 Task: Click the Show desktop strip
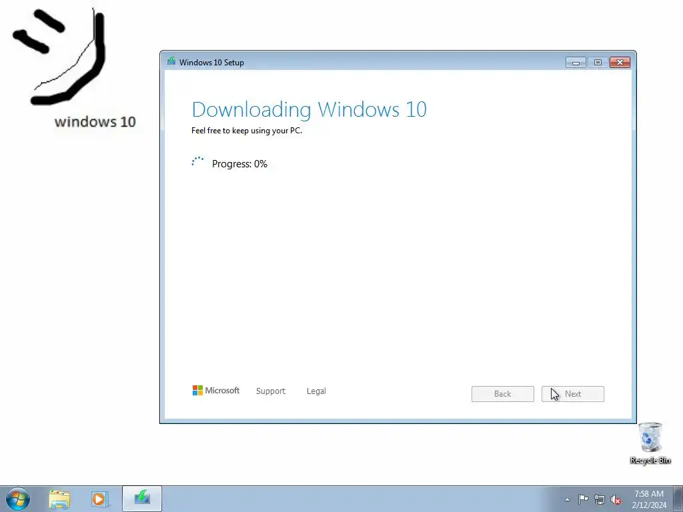[x=678, y=499]
